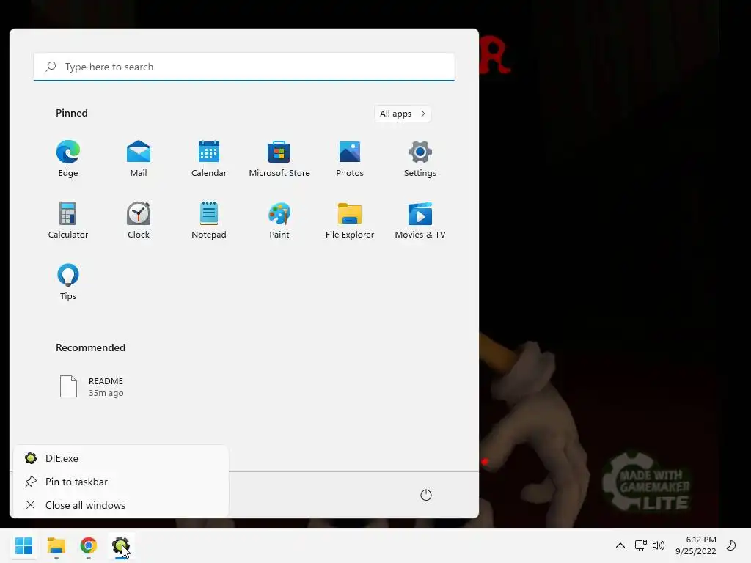Select Close all windows in the jump list
The width and height of the screenshot is (751, 563).
point(121,505)
